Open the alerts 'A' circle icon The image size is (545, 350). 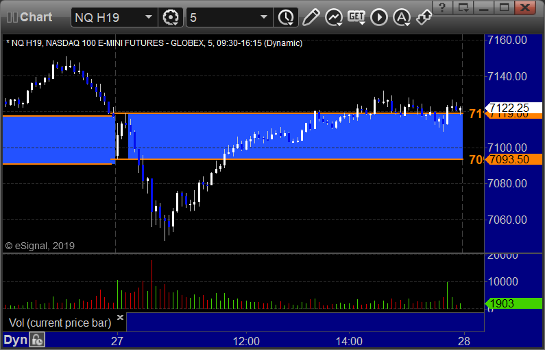point(402,17)
